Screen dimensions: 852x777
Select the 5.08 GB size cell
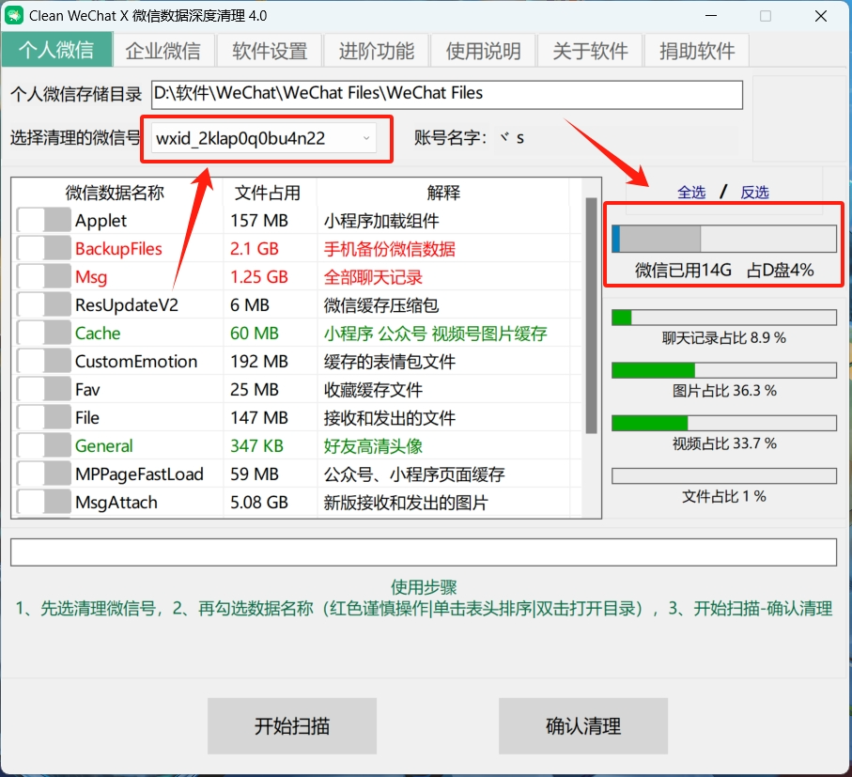pos(259,503)
